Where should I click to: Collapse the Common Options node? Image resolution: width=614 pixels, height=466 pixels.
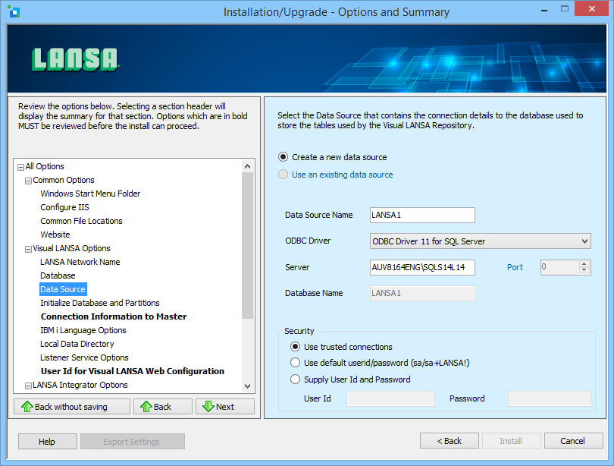click(28, 181)
